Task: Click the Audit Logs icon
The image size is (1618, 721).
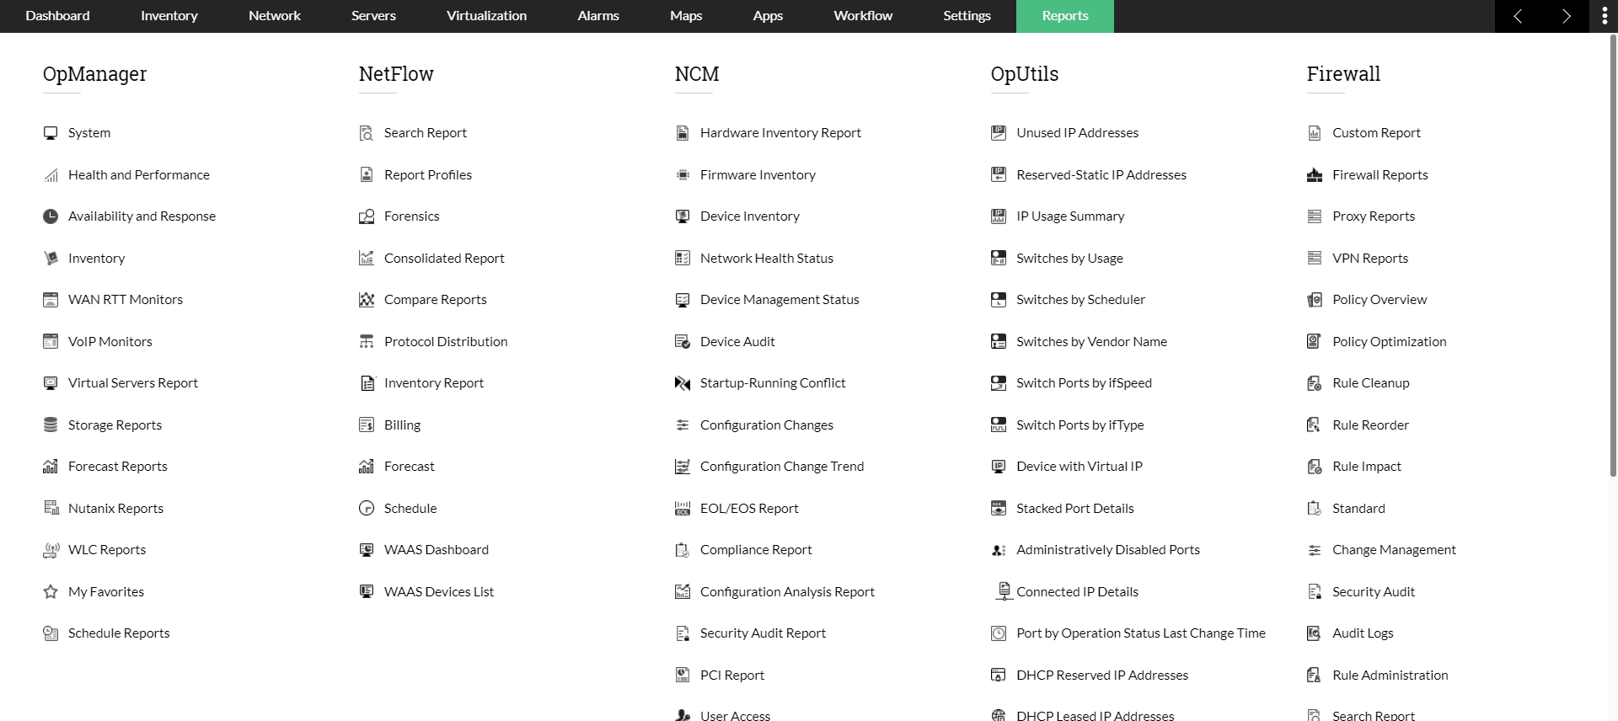Action: (1314, 633)
